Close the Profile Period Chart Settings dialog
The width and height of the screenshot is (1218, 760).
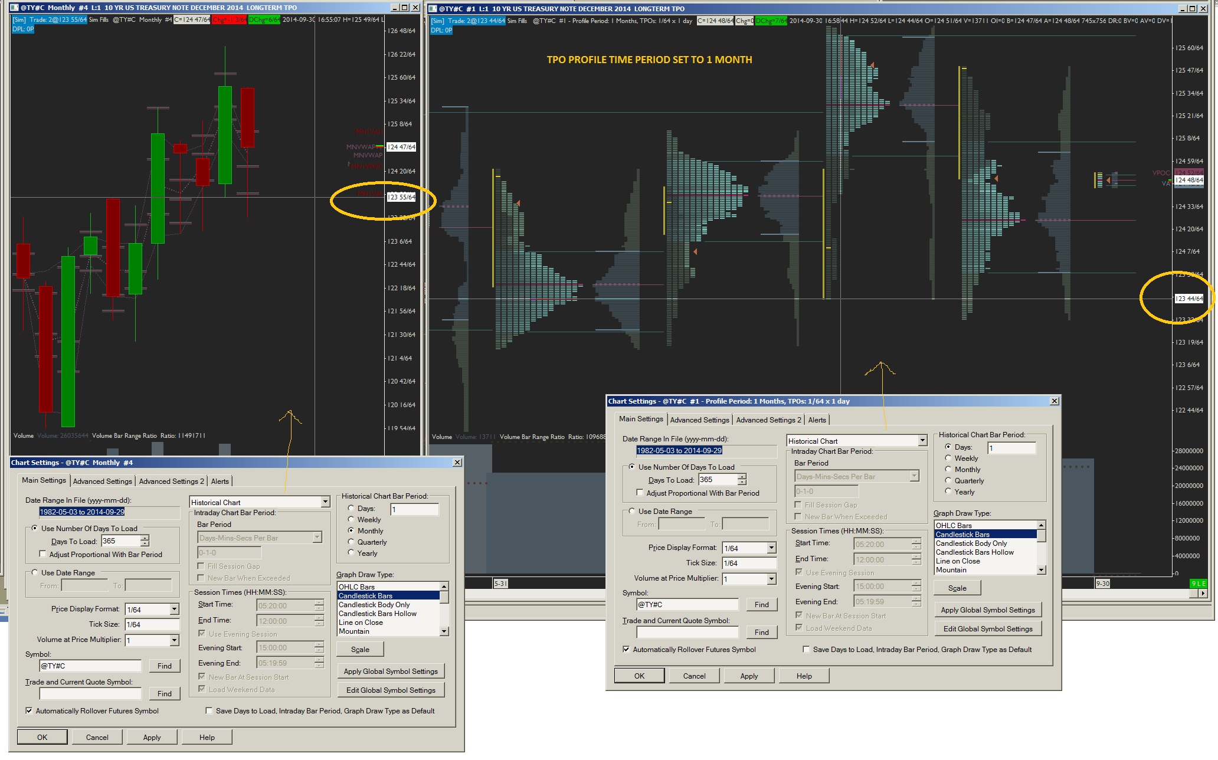pyautogui.click(x=1054, y=401)
